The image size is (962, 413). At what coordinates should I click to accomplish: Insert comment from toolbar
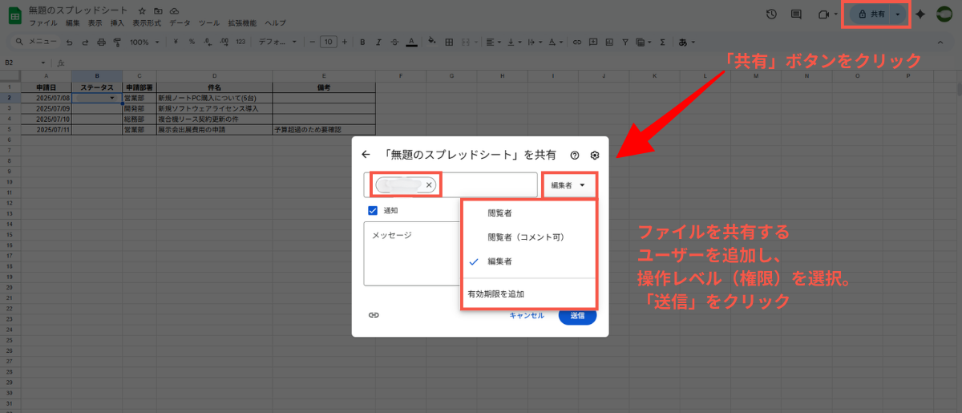pyautogui.click(x=592, y=42)
